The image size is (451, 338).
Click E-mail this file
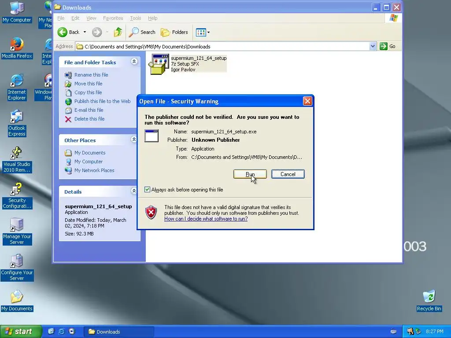click(x=89, y=110)
